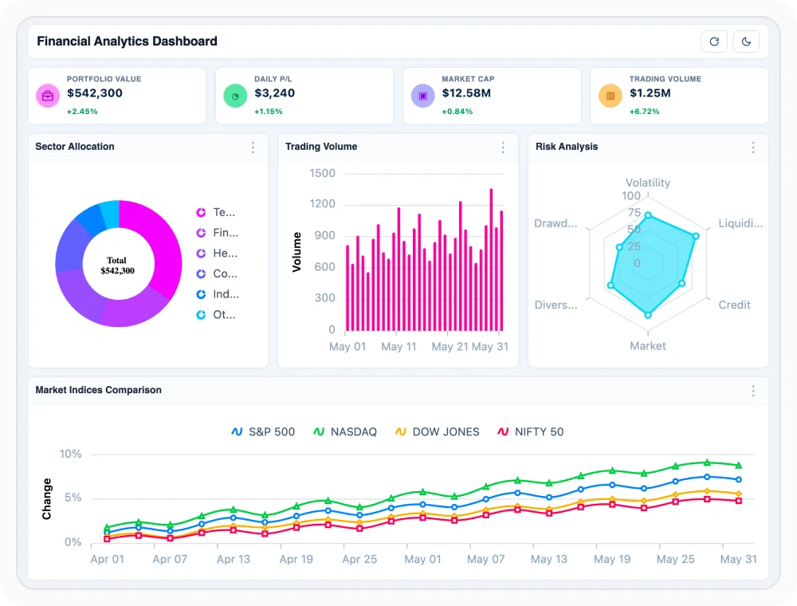The width and height of the screenshot is (797, 606).
Task: Click the Drawd... radar axis label
Action: [556, 223]
